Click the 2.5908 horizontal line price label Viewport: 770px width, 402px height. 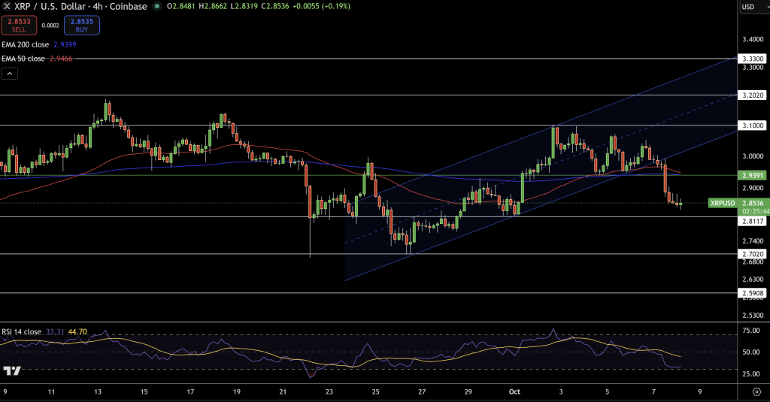pos(753,293)
